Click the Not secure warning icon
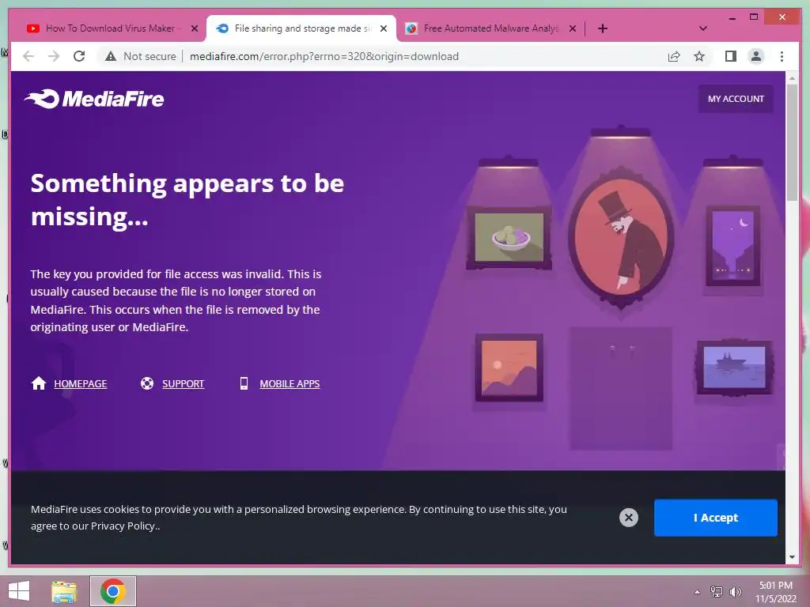 (x=111, y=56)
